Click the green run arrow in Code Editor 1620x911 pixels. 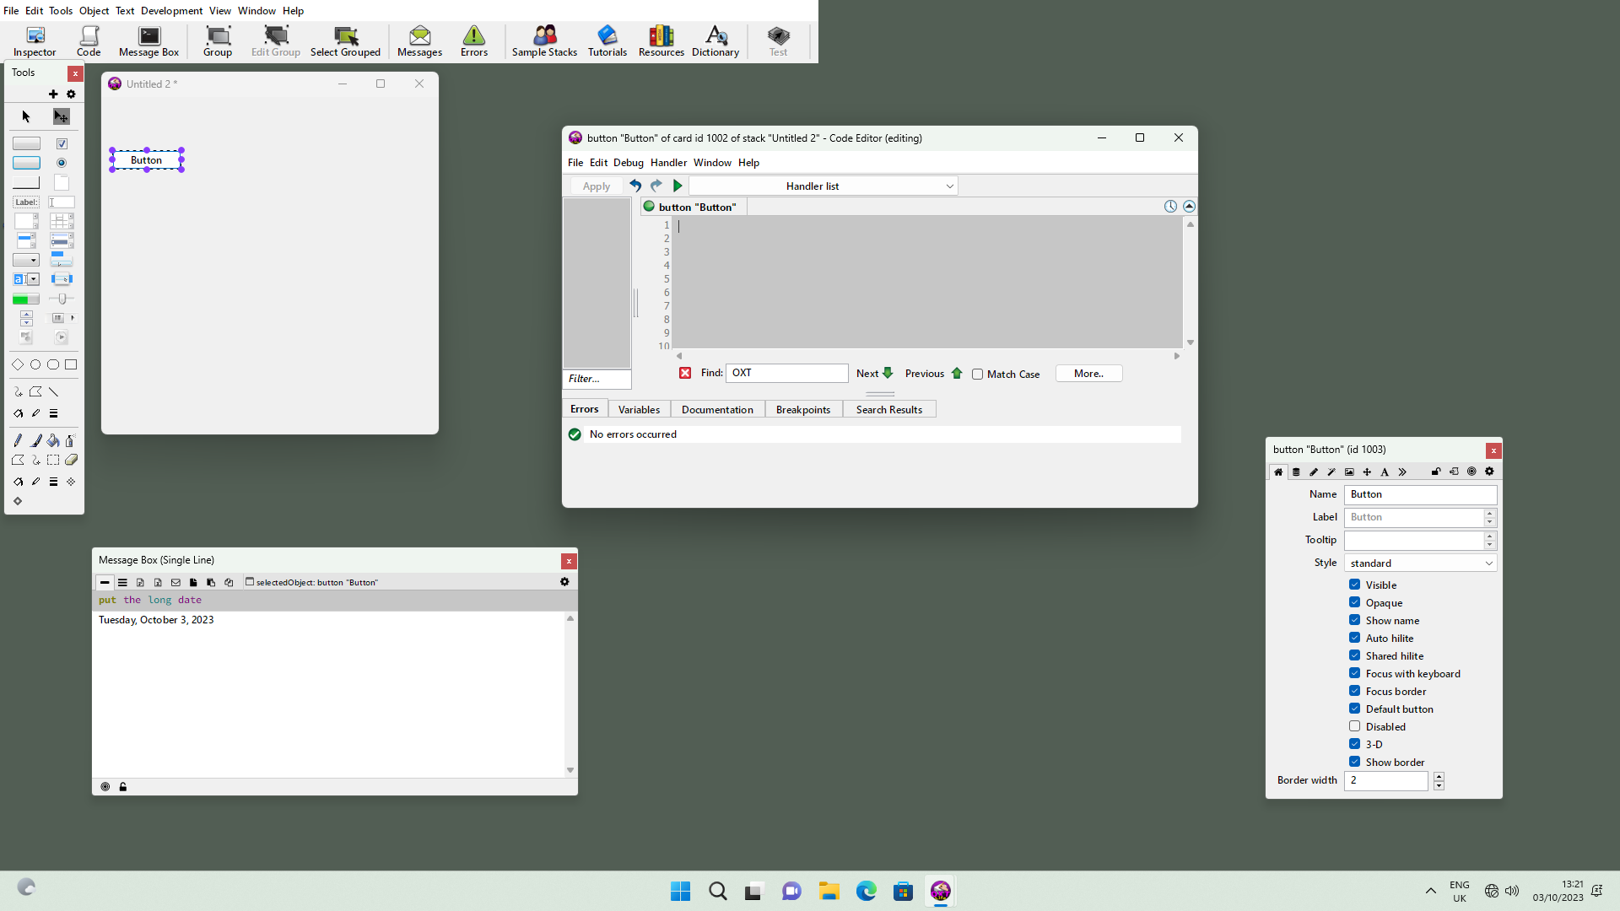click(678, 186)
